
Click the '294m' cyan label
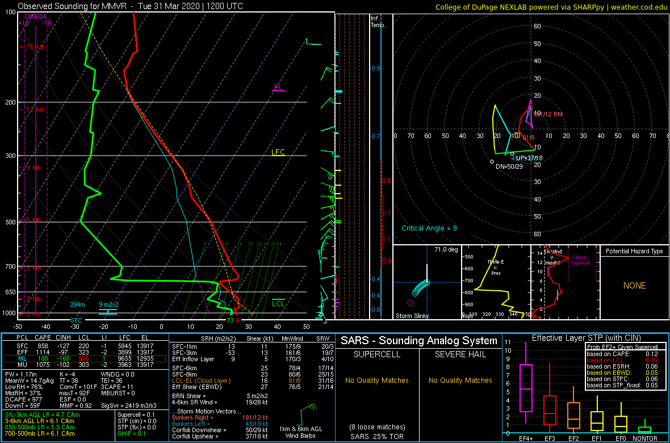78,304
